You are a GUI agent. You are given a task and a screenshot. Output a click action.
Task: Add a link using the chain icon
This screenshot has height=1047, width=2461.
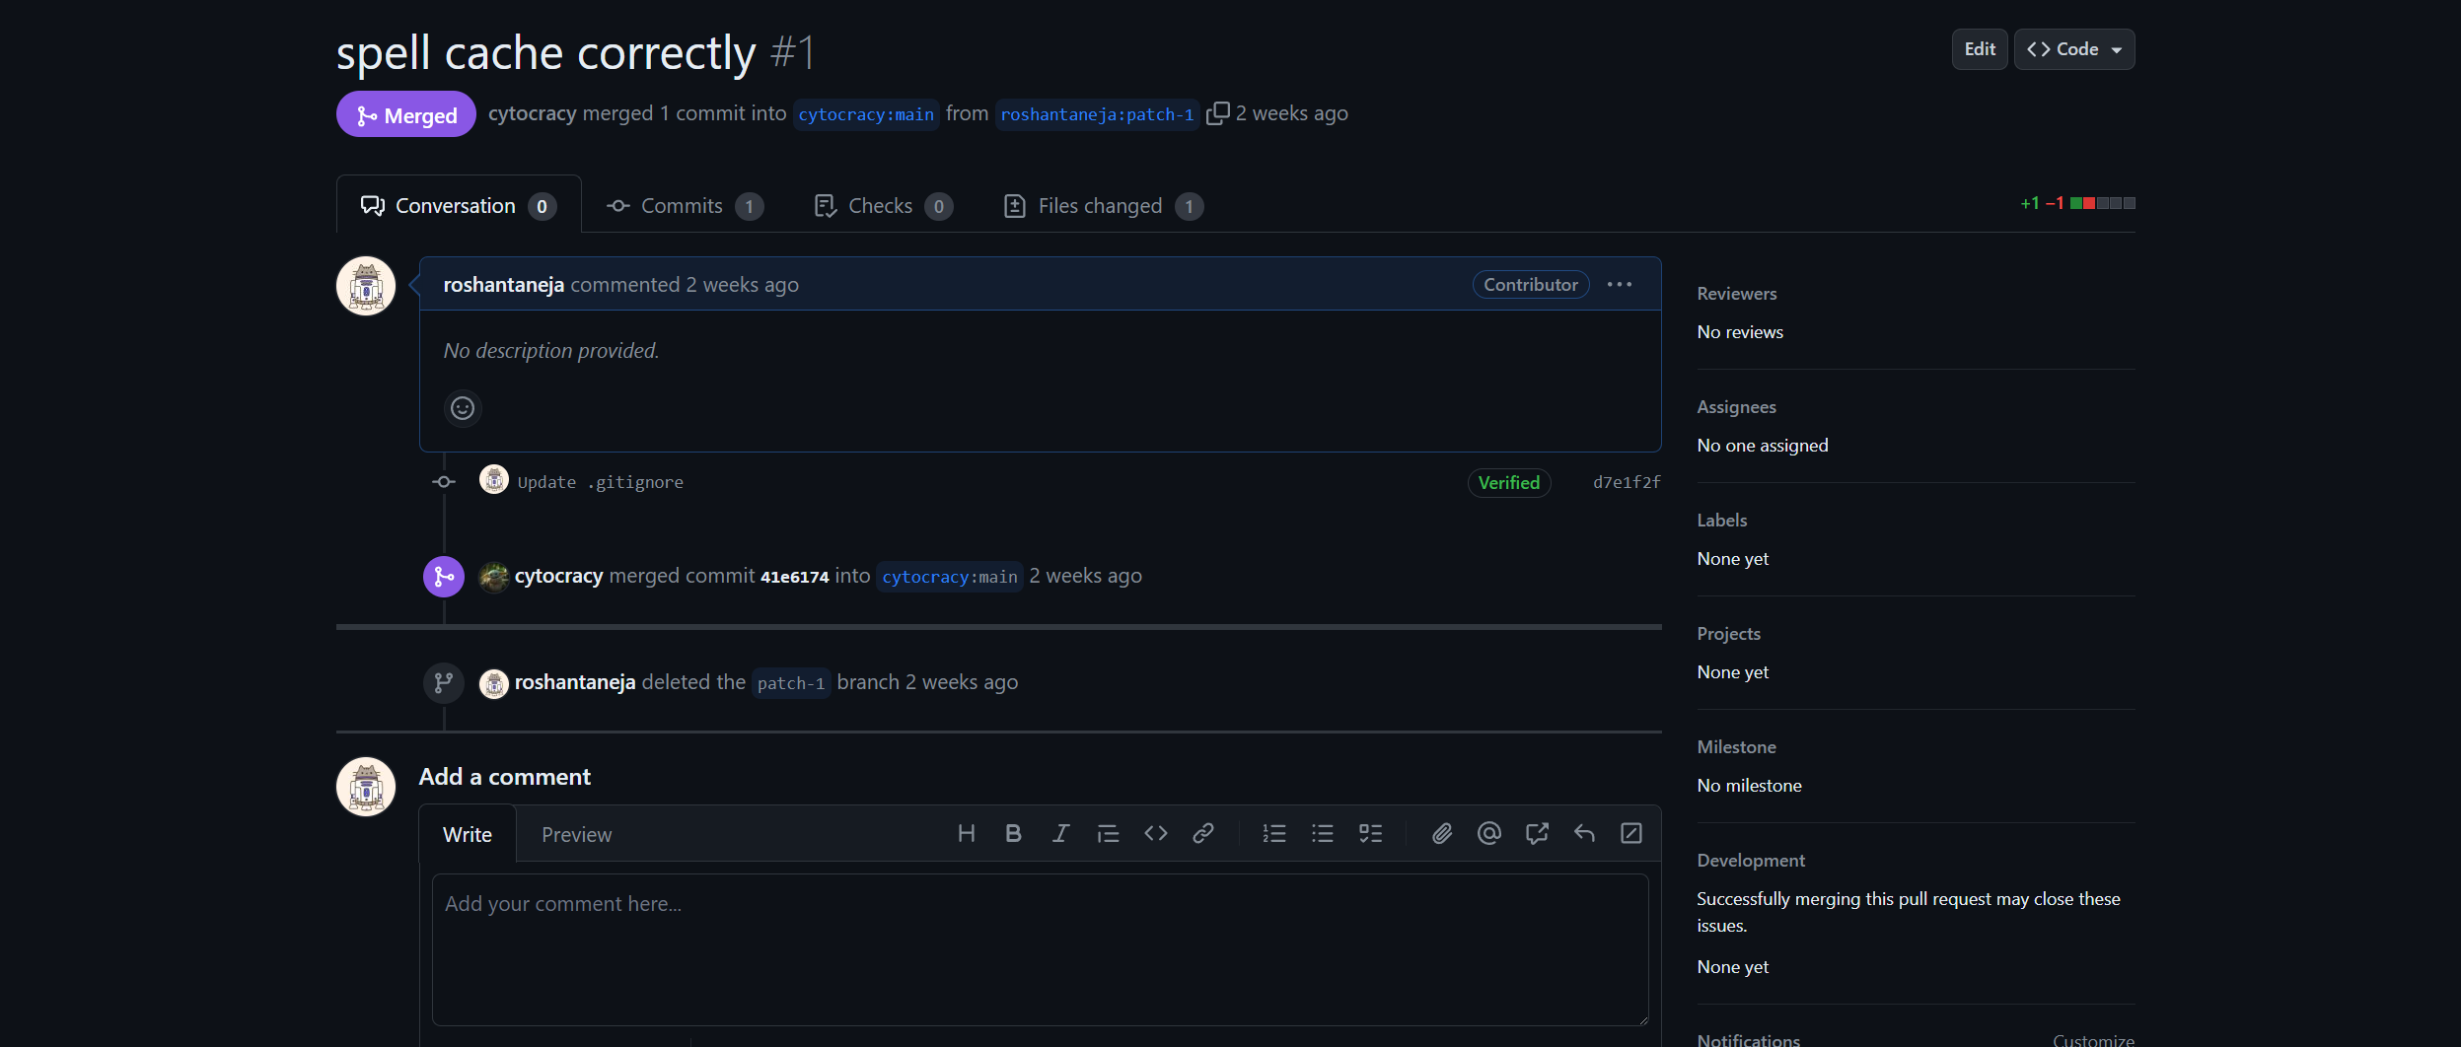1203,834
